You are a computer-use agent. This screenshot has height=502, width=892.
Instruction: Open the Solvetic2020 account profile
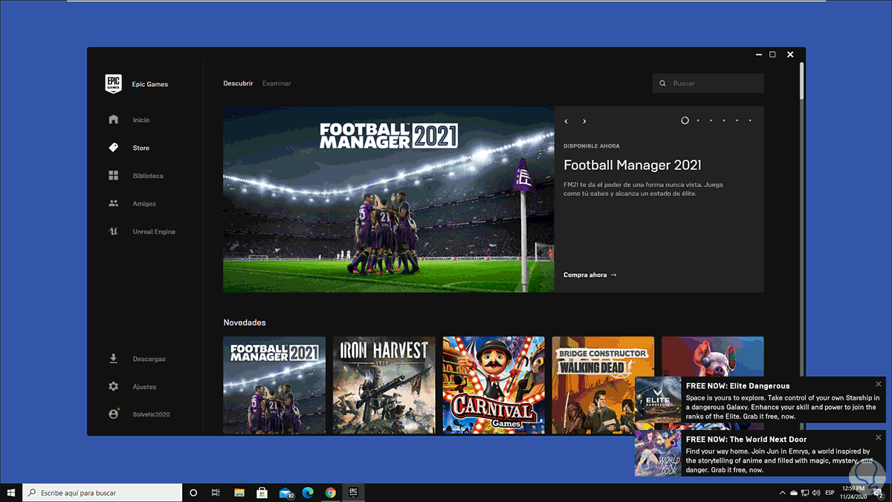coord(139,414)
